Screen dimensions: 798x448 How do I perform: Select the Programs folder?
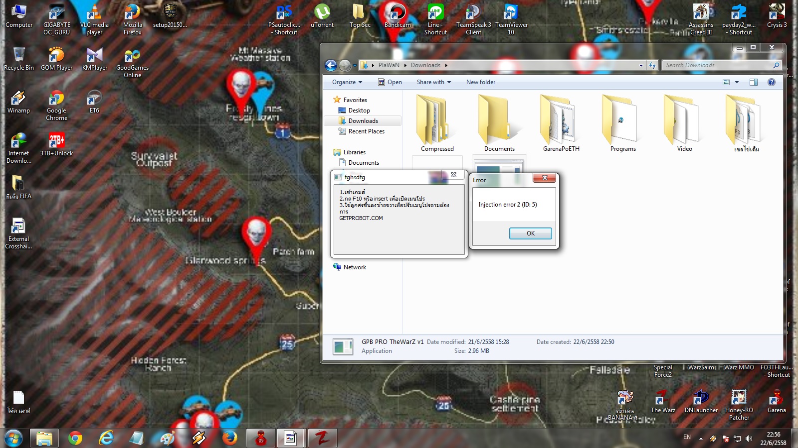tap(623, 123)
